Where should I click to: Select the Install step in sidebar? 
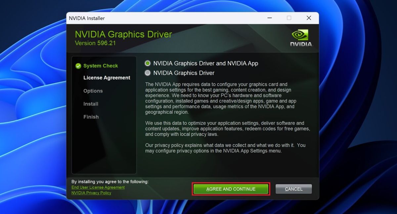pos(91,104)
